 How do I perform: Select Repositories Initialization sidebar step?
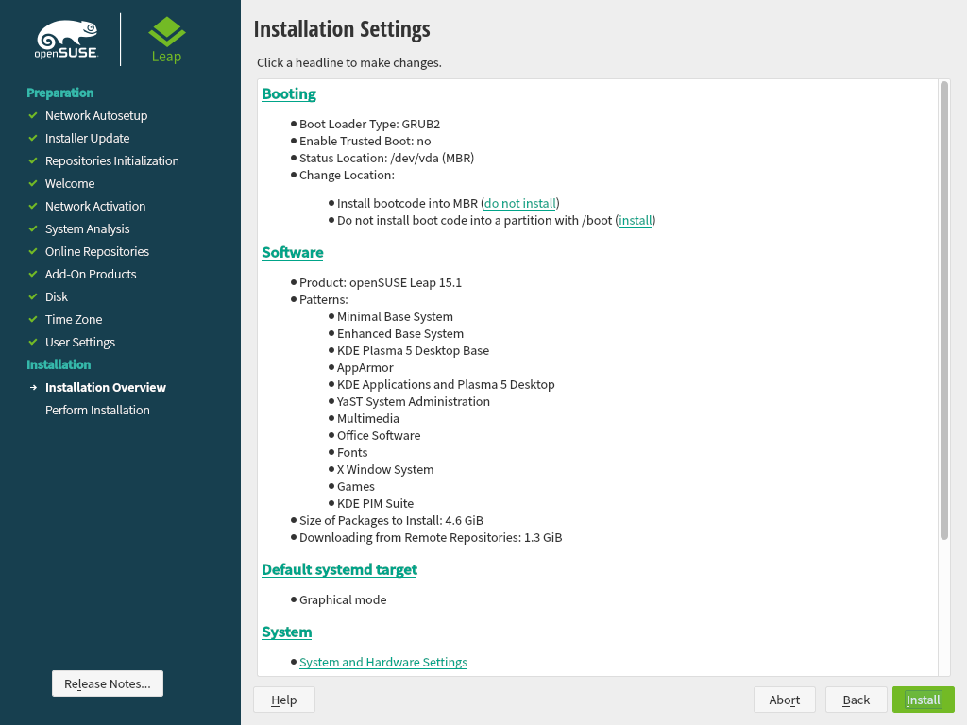click(111, 160)
